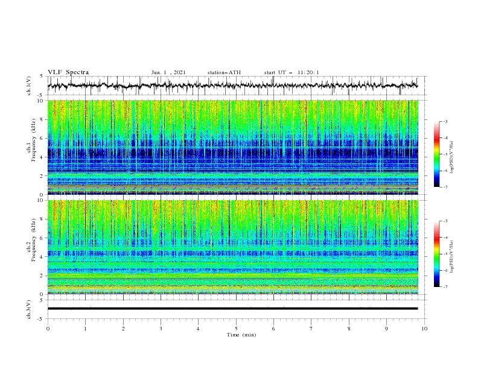The height and width of the screenshot is (369, 478).
Task: Click the "5" tick on the time axis
Action: 236,329
